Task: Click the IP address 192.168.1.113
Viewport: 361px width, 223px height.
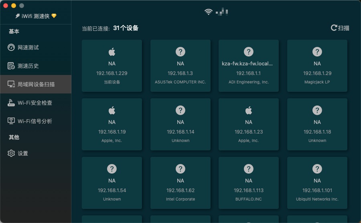Action: tap(249, 191)
